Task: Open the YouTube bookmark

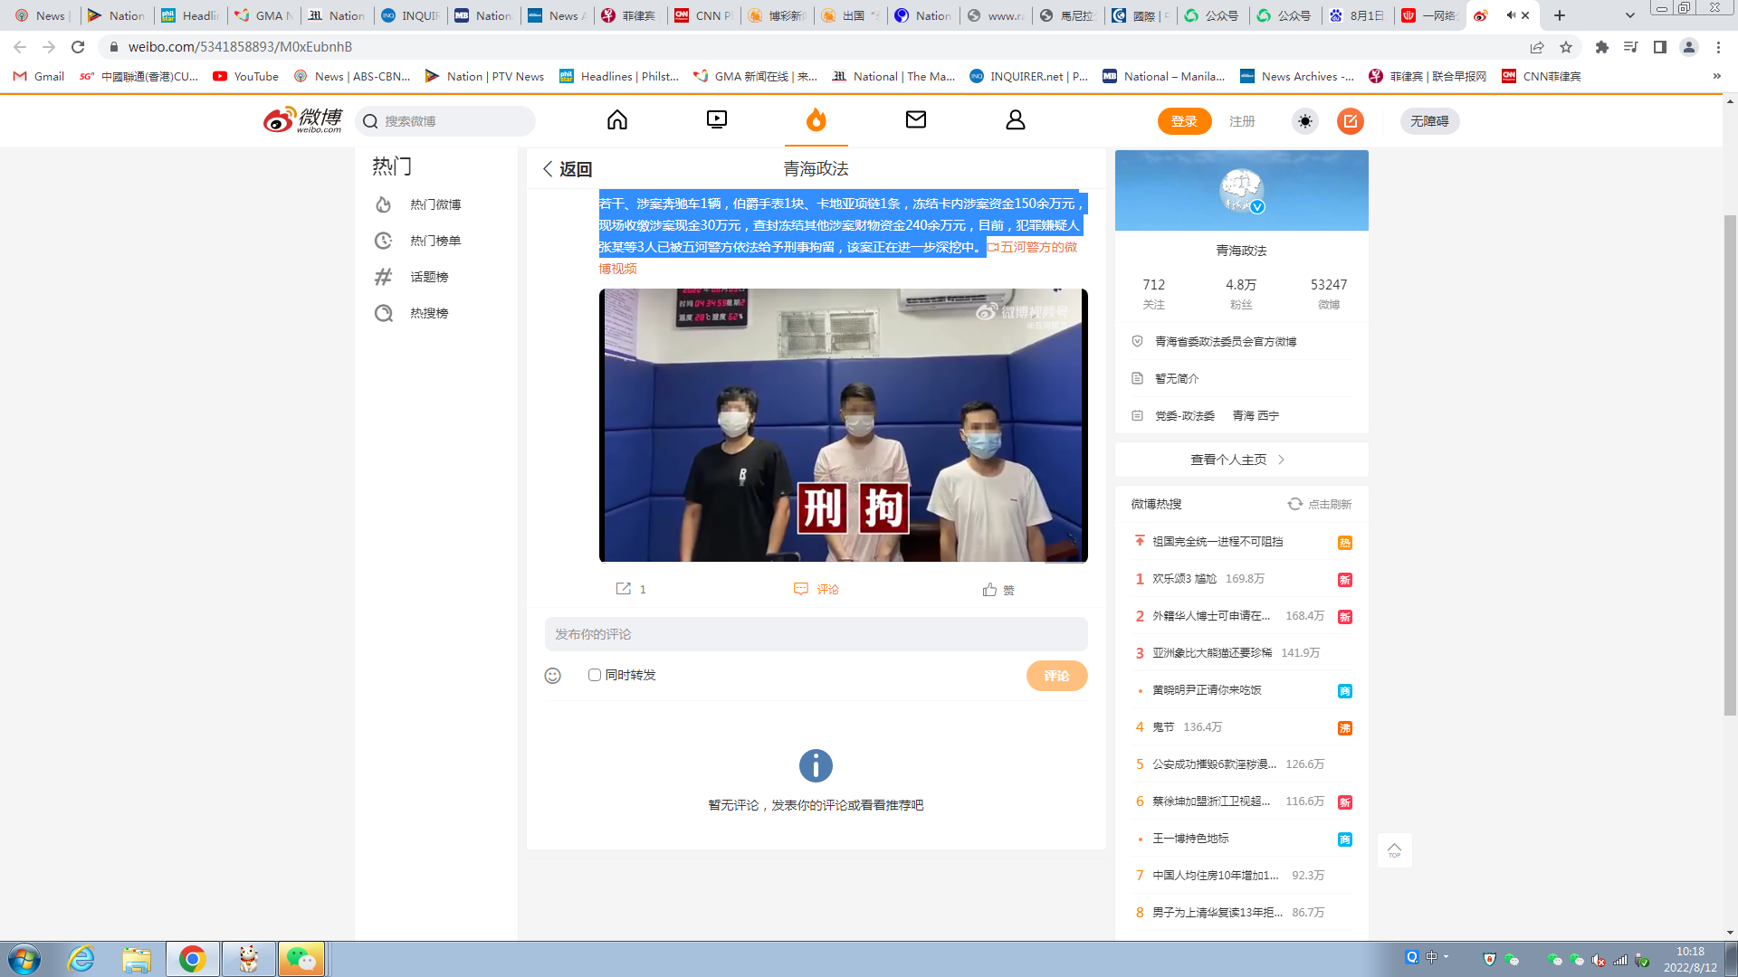Action: pos(246,76)
